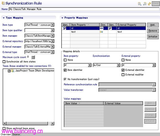The height and width of the screenshot is (136, 160).
Task: Open the Value transformer dropdown
Action: click(154, 90)
